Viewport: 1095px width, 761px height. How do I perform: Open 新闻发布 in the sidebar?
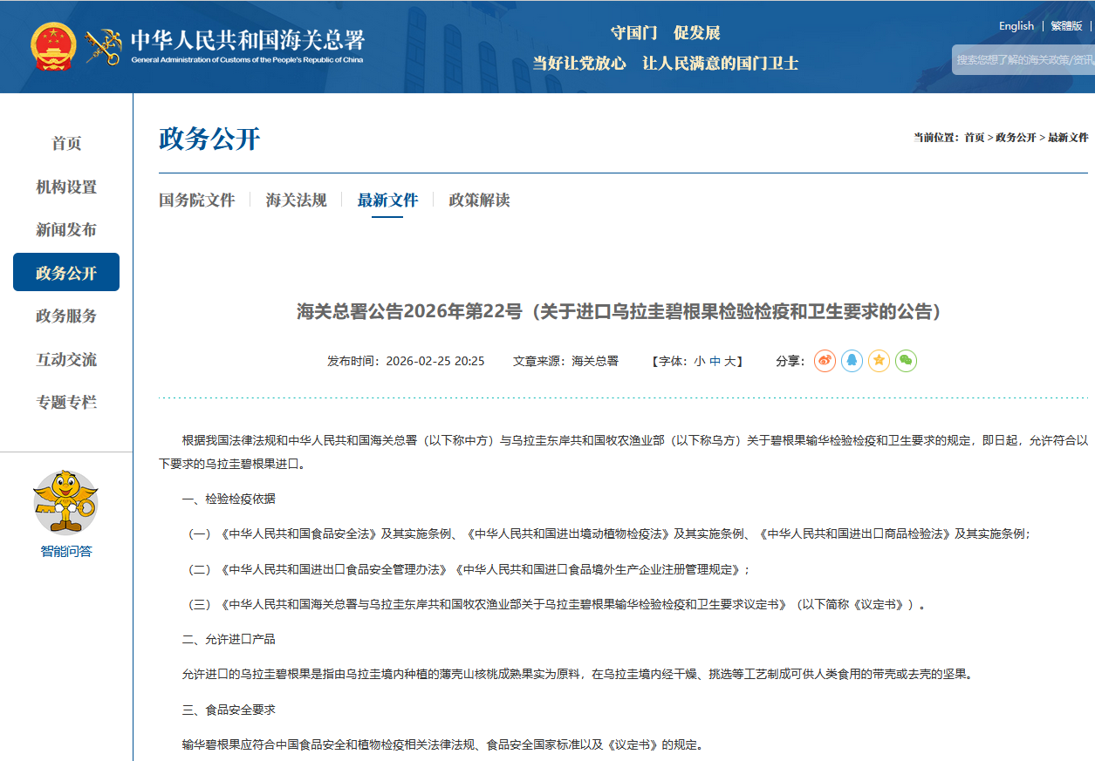click(x=66, y=230)
